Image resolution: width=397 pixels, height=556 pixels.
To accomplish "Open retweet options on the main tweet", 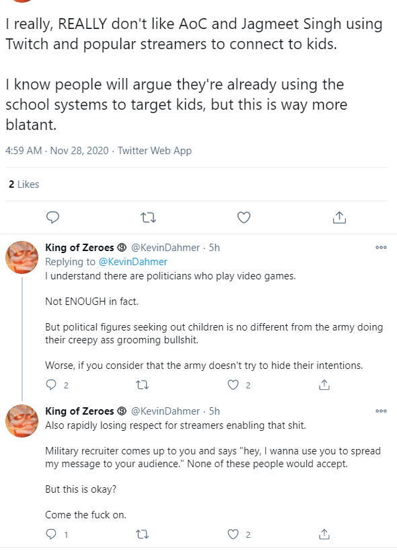I will click(148, 217).
